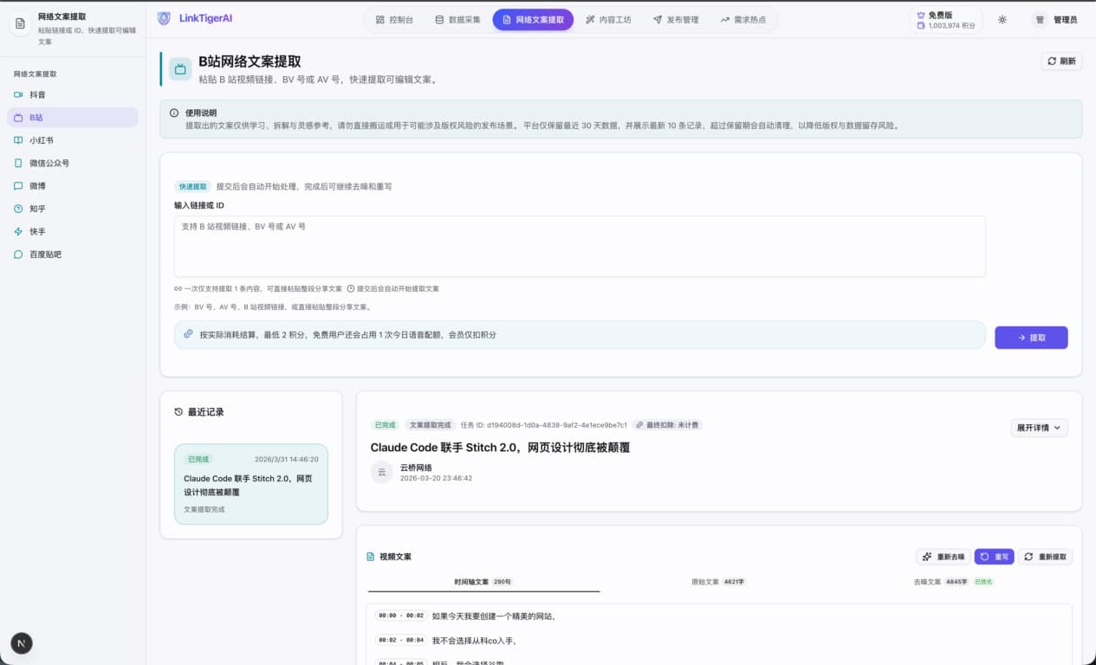
Task: Click the round N icon at bottom-left
Action: click(x=22, y=642)
